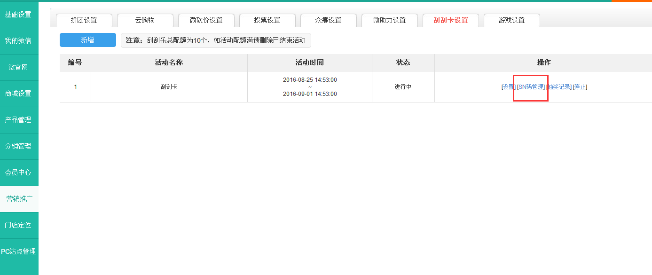The width and height of the screenshot is (652, 275).
Task: Open 基础设置 in the sidebar
Action: pos(18,15)
